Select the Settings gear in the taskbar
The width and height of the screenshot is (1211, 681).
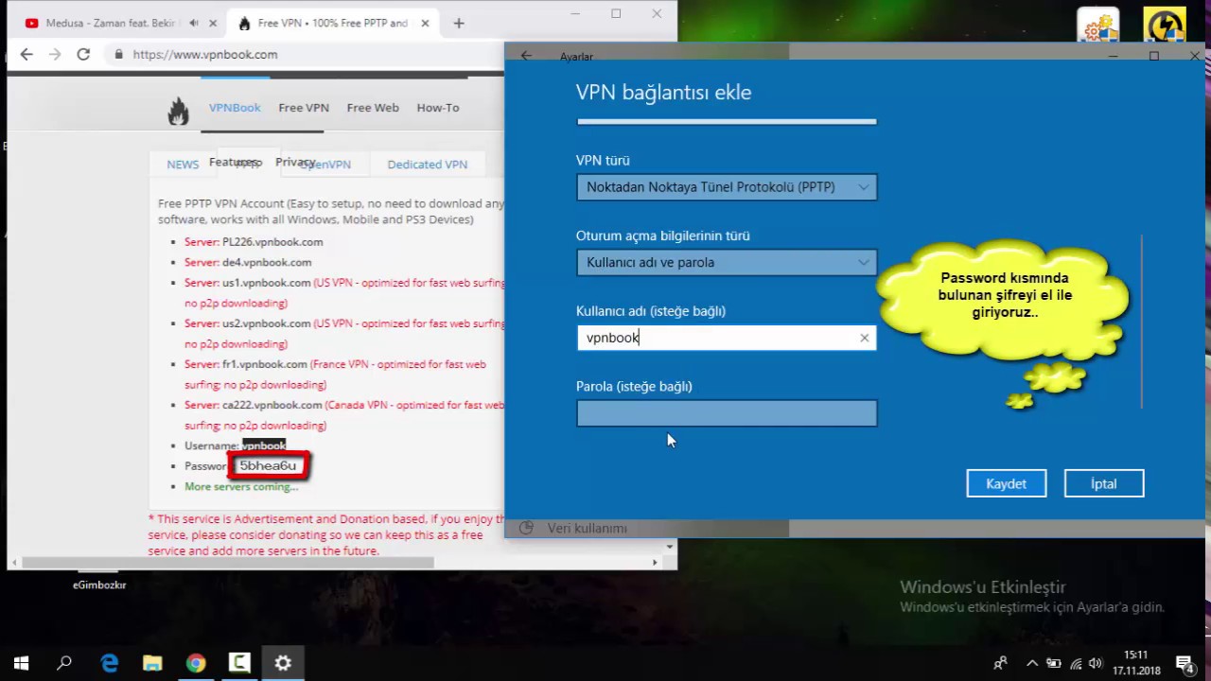[x=283, y=663]
